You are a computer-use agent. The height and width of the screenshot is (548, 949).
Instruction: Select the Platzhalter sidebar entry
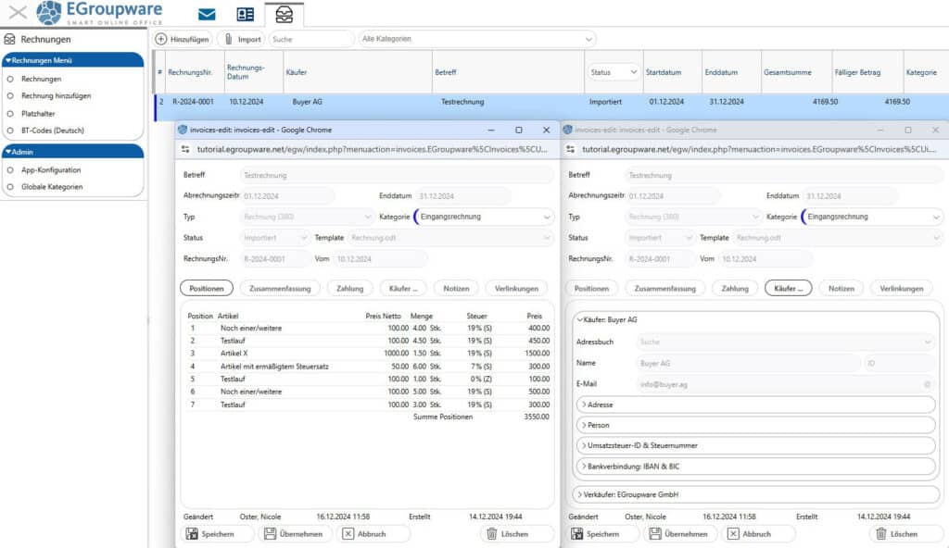40,113
